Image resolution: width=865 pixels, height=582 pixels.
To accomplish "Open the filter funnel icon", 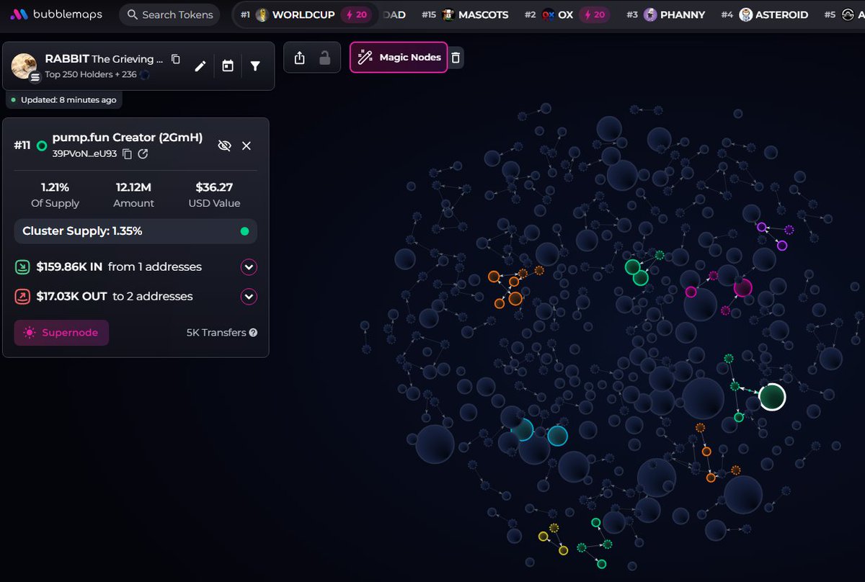I will pos(255,66).
